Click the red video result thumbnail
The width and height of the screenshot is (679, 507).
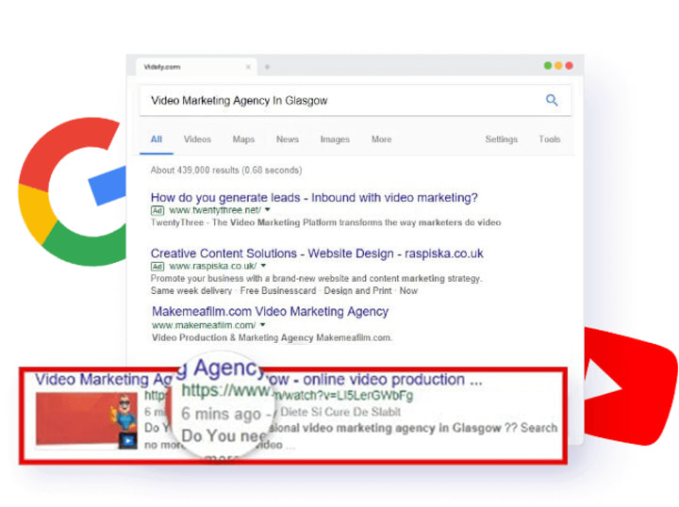[x=87, y=419]
